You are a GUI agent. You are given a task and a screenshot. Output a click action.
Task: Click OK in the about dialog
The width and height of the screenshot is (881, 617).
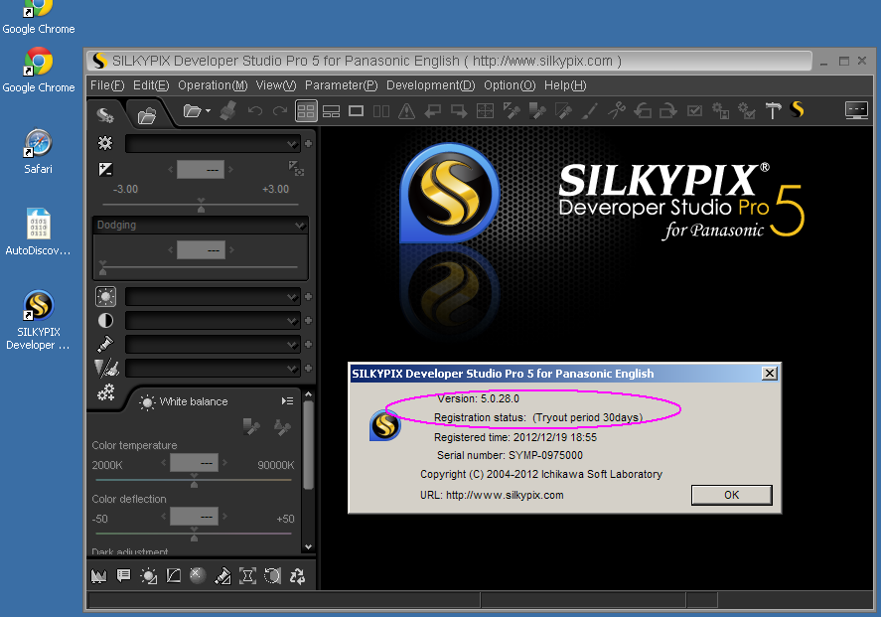coord(732,495)
